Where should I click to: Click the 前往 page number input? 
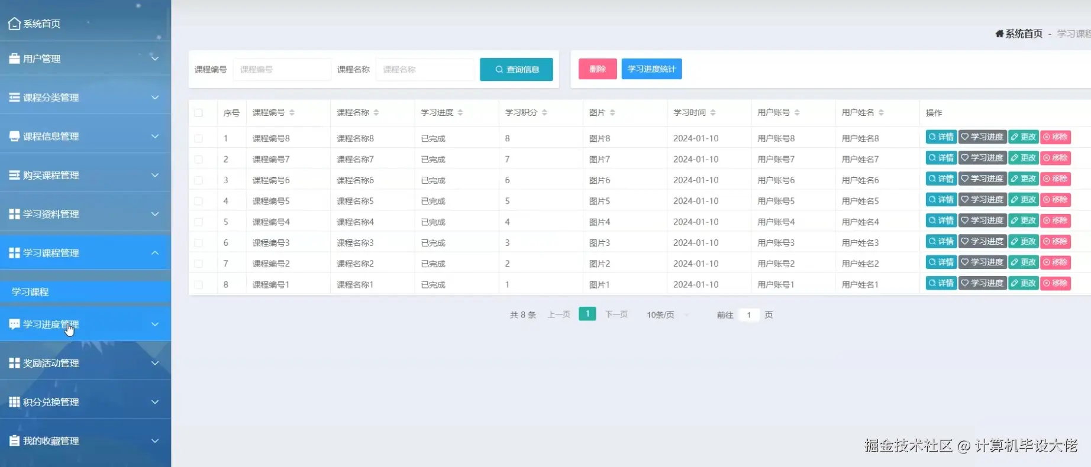749,315
